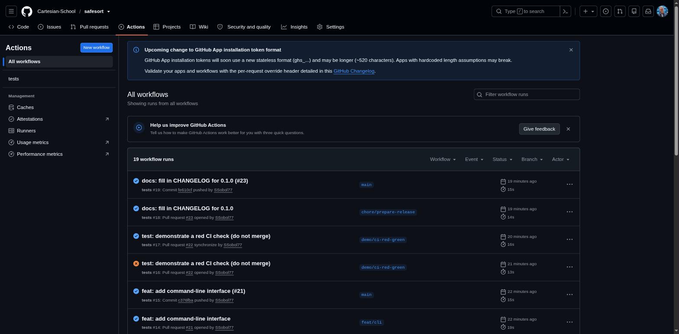Dismiss the GitHub App token banner
Image resolution: width=679 pixels, height=334 pixels.
[571, 50]
